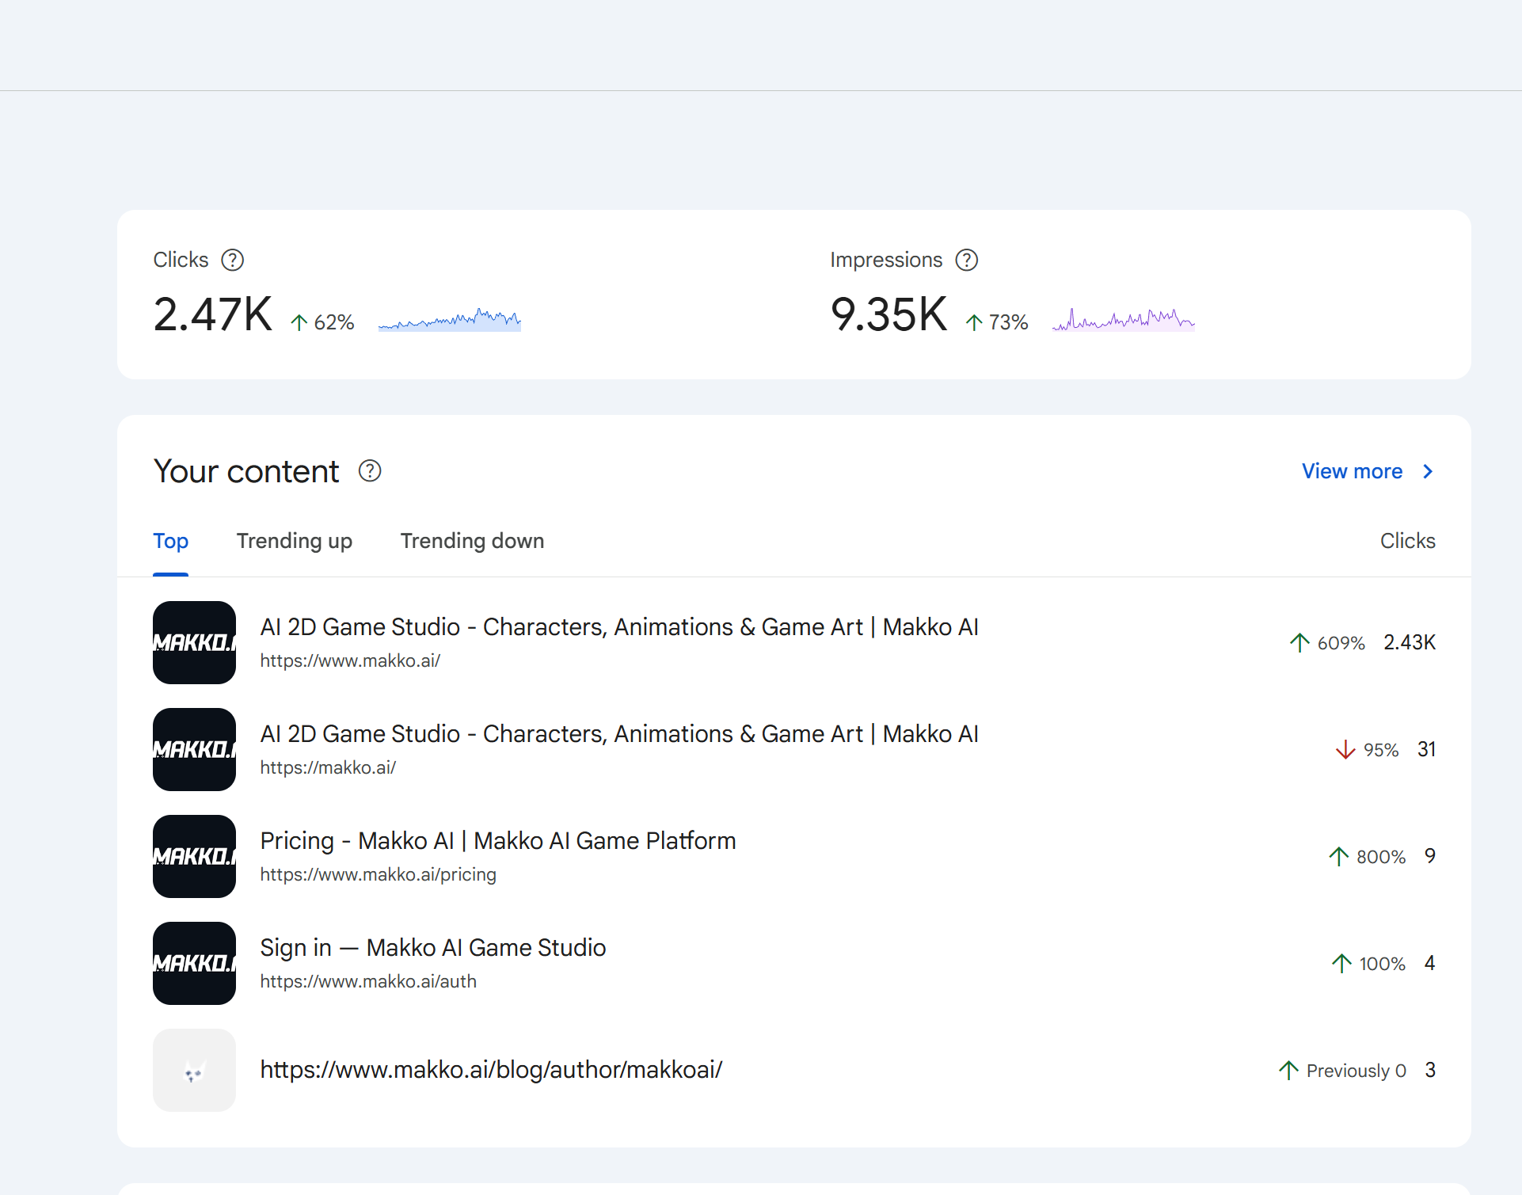Click the Impressions help question mark icon
This screenshot has height=1195, width=1522.
point(966,260)
